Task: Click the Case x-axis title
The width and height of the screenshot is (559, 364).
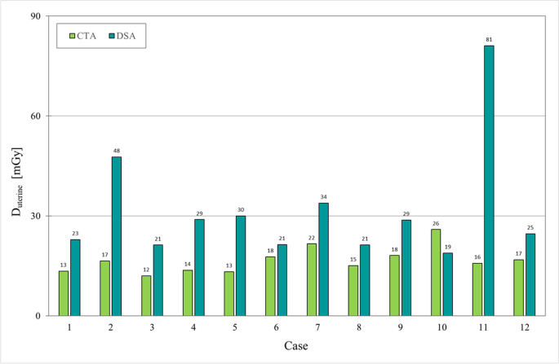Action: (296, 346)
